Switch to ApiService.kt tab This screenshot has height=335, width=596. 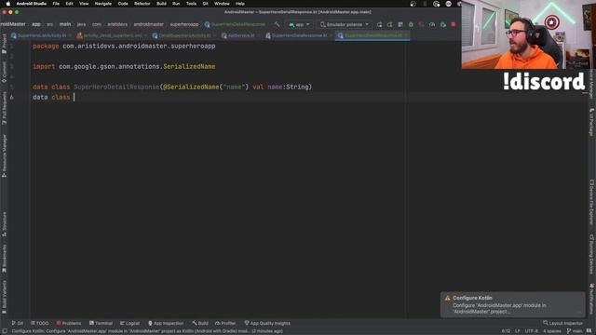pos(240,35)
